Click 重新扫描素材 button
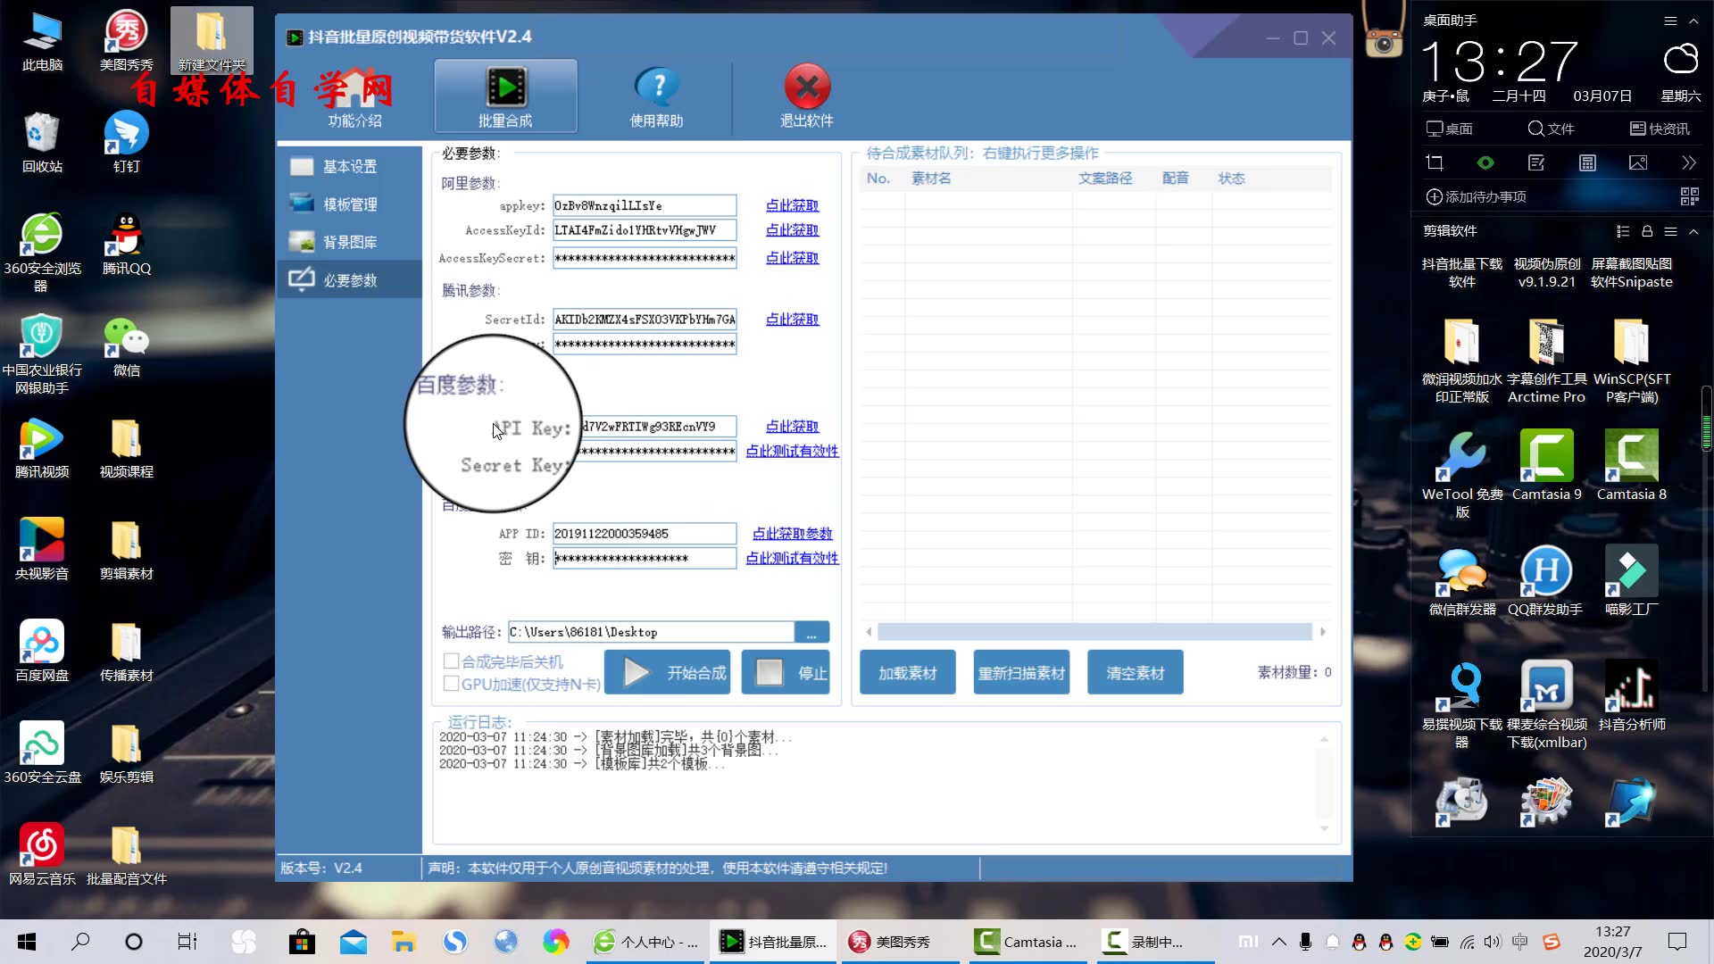 [x=1021, y=673]
